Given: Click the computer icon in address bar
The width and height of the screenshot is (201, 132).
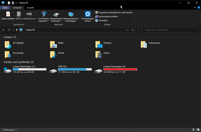Looking at the screenshot, I should coord(21,30).
